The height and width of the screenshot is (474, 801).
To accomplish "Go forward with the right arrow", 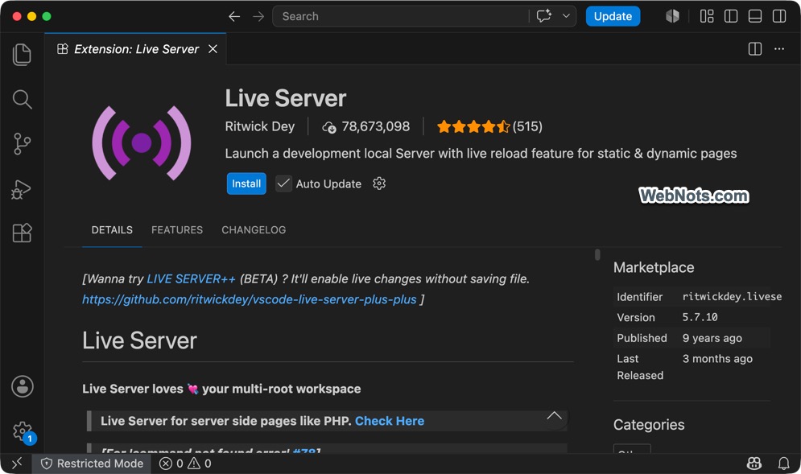I will 258,16.
